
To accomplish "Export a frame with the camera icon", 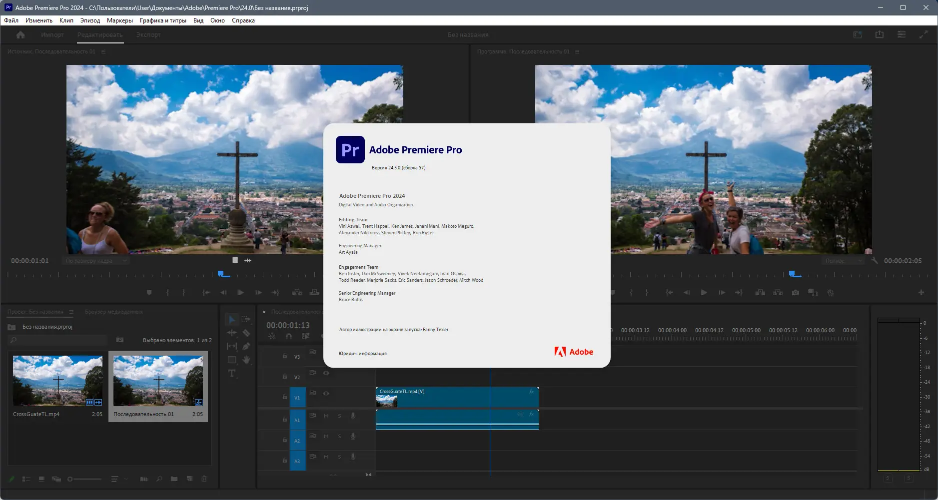I will [x=796, y=292].
